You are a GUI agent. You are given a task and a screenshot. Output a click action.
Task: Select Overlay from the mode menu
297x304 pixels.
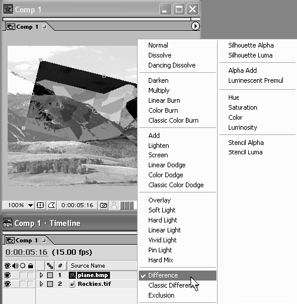coord(159,200)
